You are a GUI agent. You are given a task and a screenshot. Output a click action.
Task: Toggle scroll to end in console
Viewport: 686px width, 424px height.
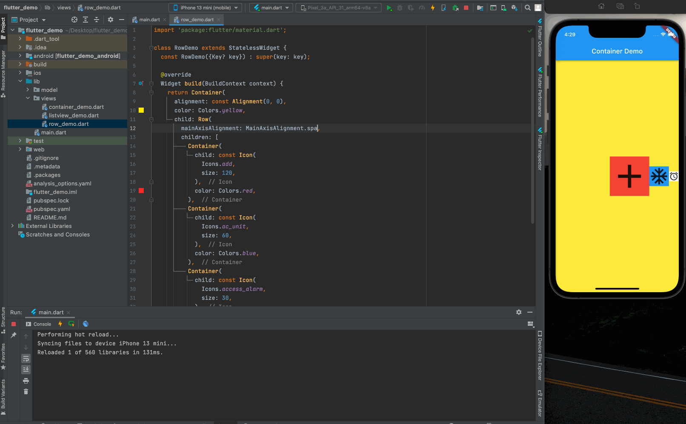pyautogui.click(x=26, y=370)
